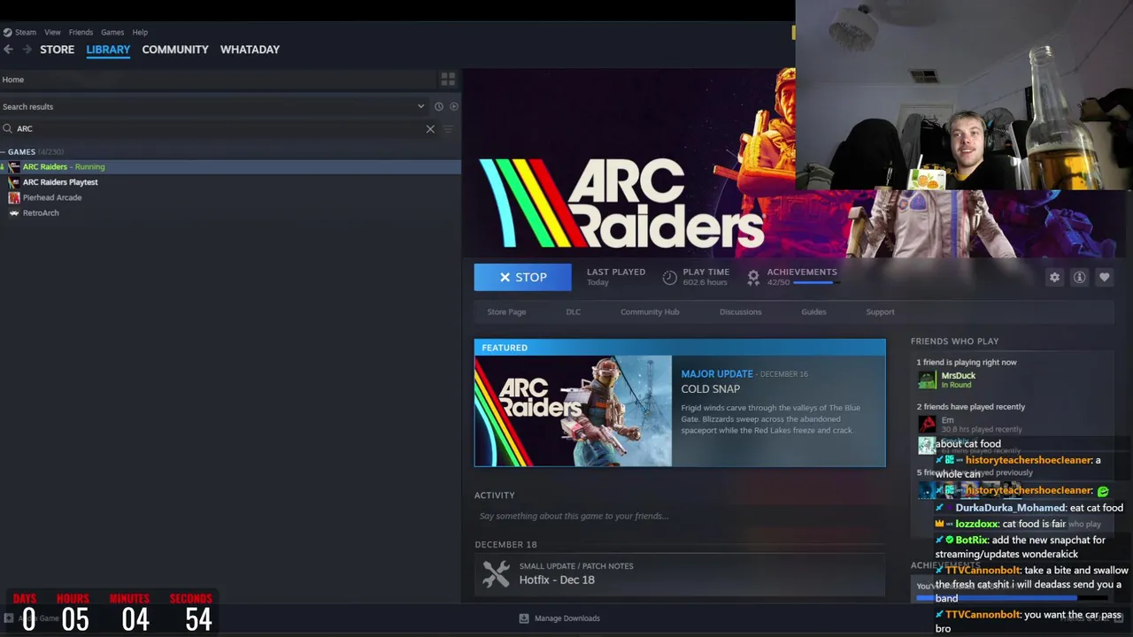Clear the ARC search text
Image resolution: width=1133 pixels, height=637 pixels.
pos(430,129)
